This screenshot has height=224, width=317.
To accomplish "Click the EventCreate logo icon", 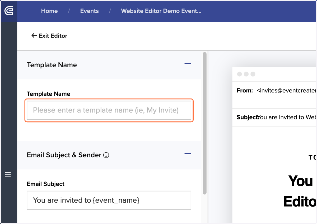I will (9, 11).
